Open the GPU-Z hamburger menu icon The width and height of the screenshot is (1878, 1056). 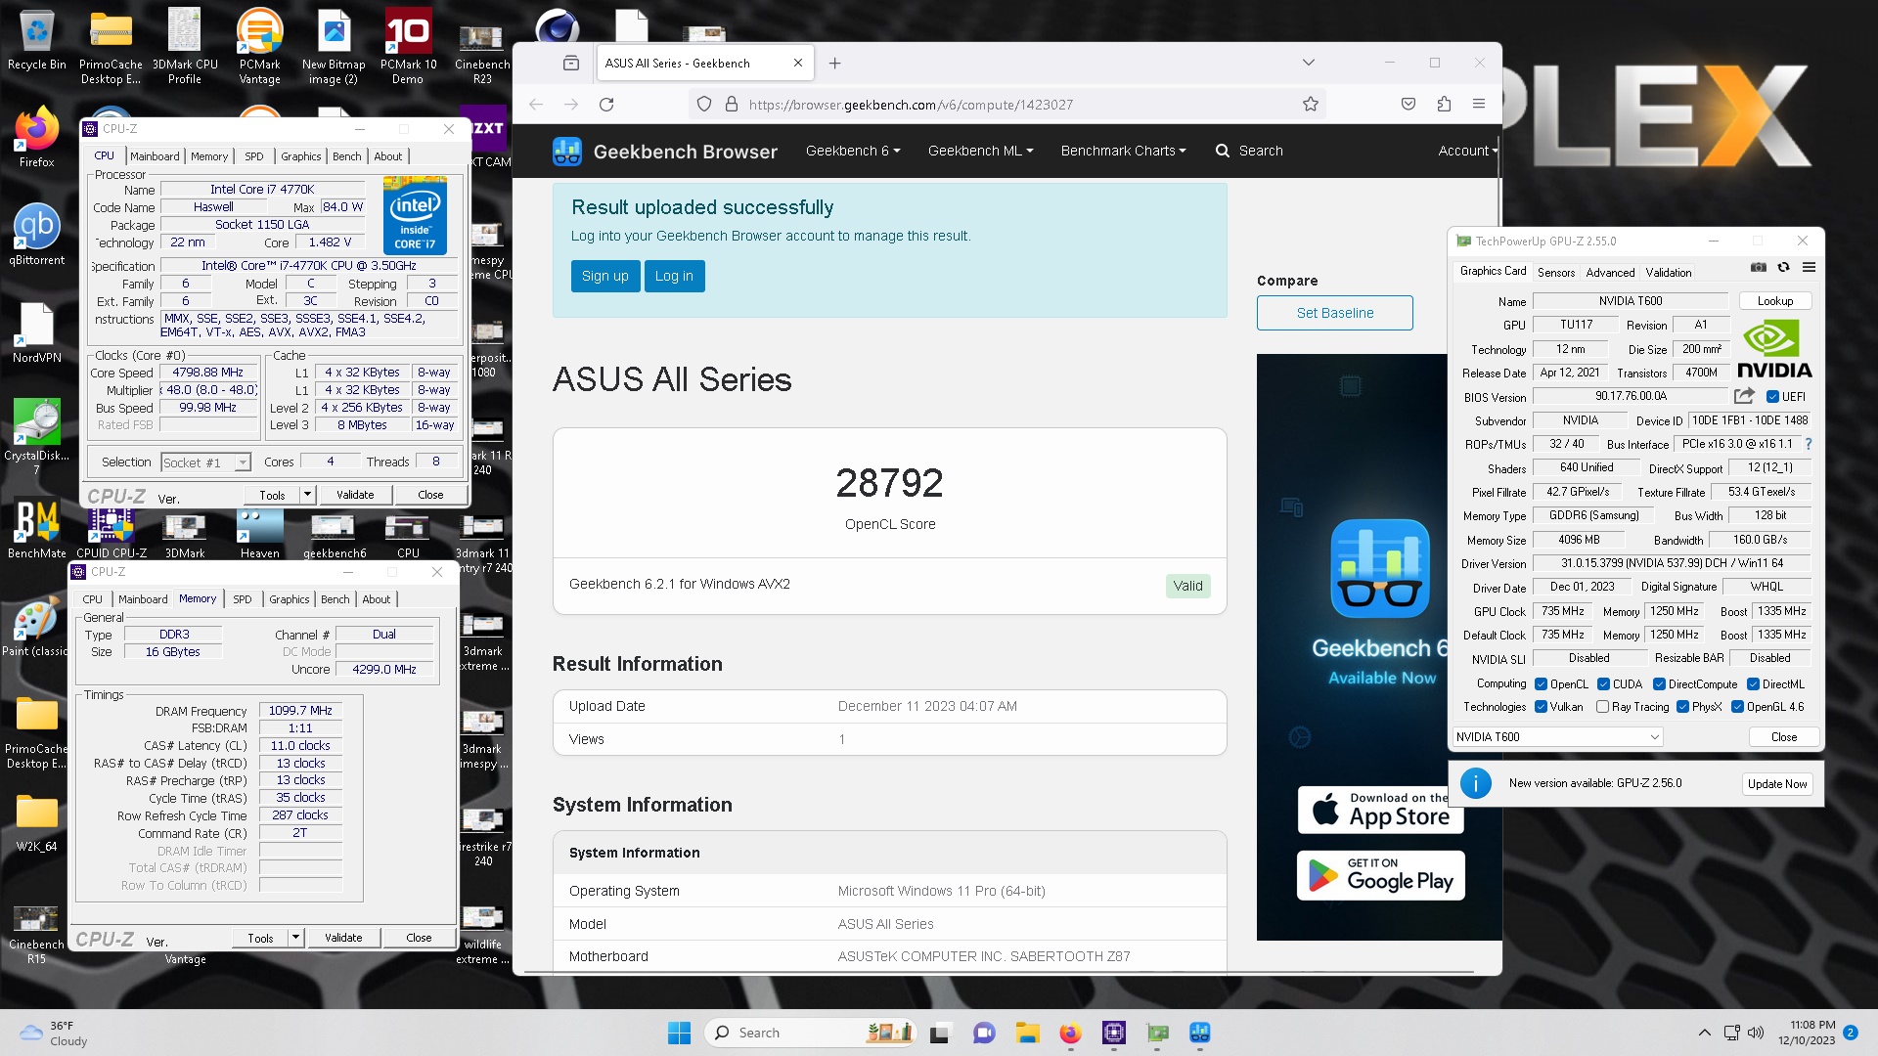pyautogui.click(x=1809, y=267)
